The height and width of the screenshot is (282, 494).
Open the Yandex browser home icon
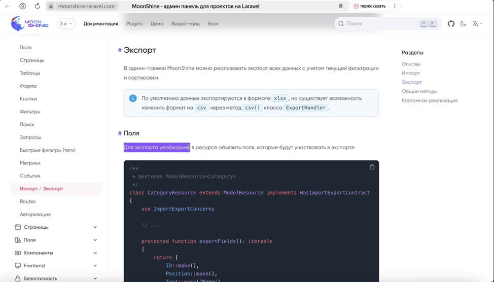pos(22,6)
